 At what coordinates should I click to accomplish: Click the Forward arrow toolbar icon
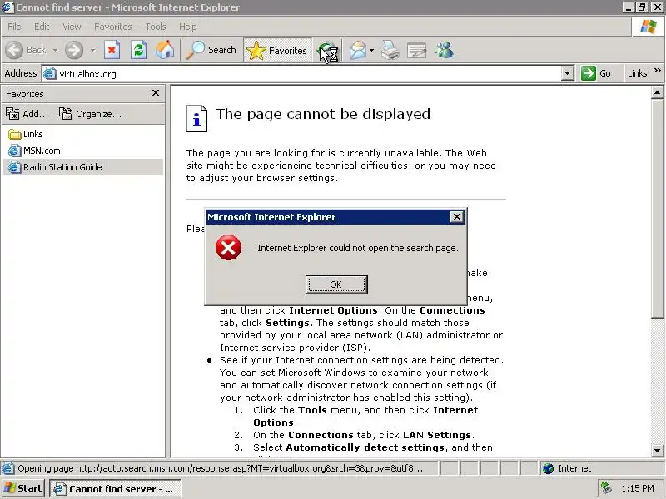point(74,50)
